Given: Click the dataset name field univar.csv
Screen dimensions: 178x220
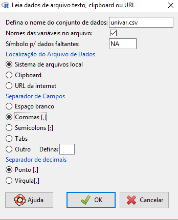Looking at the screenshot, I should click(141, 22).
